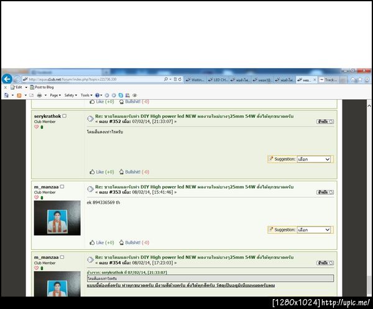Click m_manzaa avatar photo in post #353
This screenshot has height=309, width=373.
coord(57,218)
